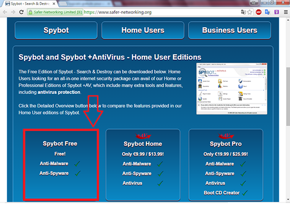Open the purple extension icon in toolbar
Screen dimensions: 290x204
(x=276, y=12)
